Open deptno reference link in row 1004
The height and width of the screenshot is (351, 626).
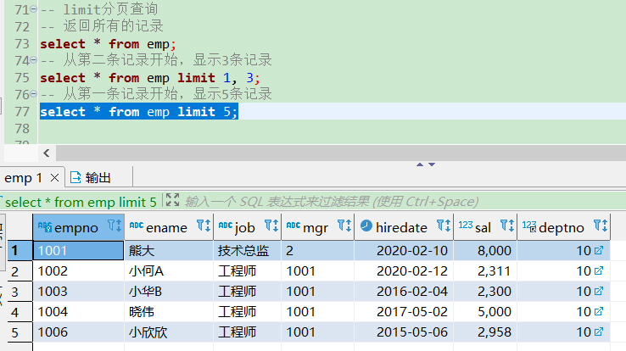(599, 311)
